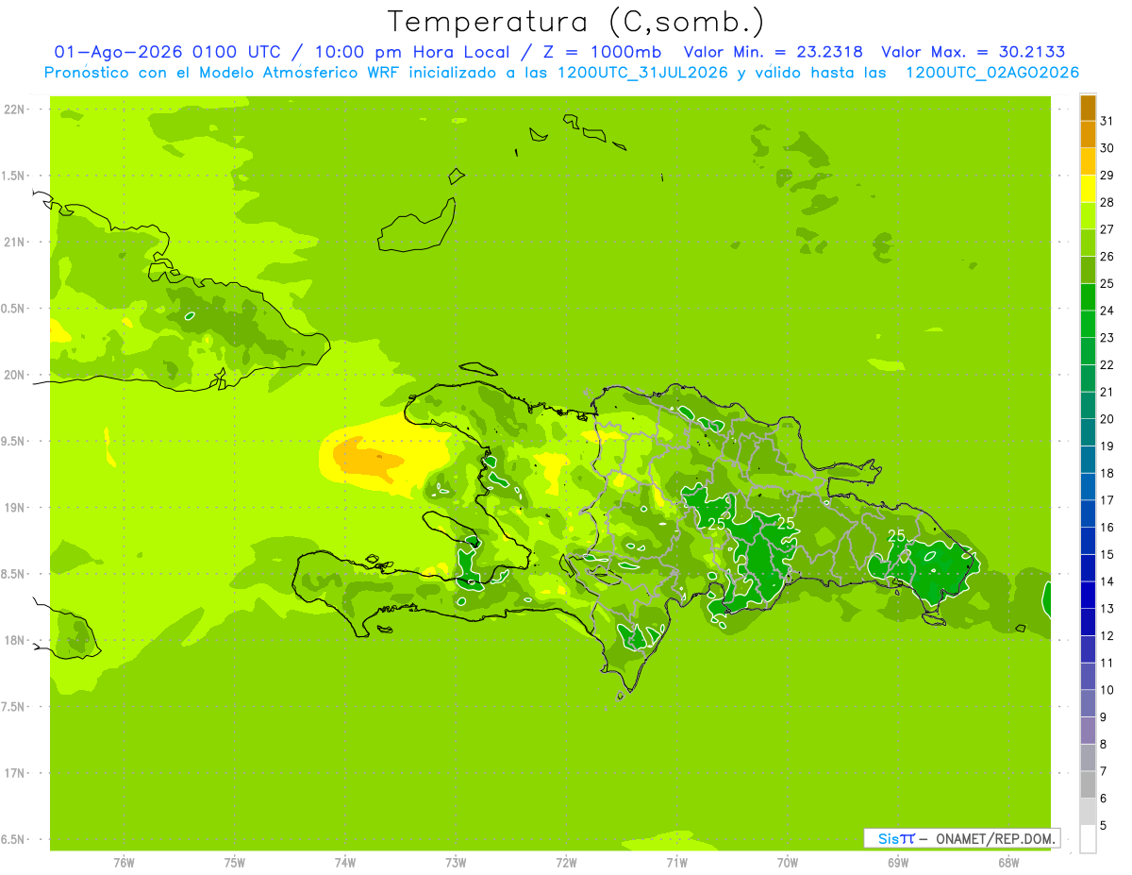Viewport: 1132px width, 875px height.
Task: Click the easternmost '25' contour label
Action: (896, 536)
